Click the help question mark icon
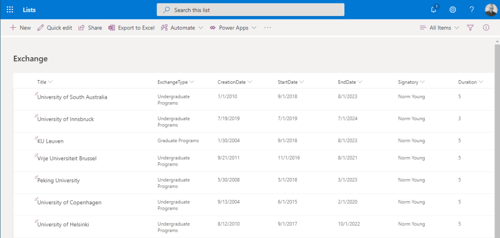 pos(472,10)
